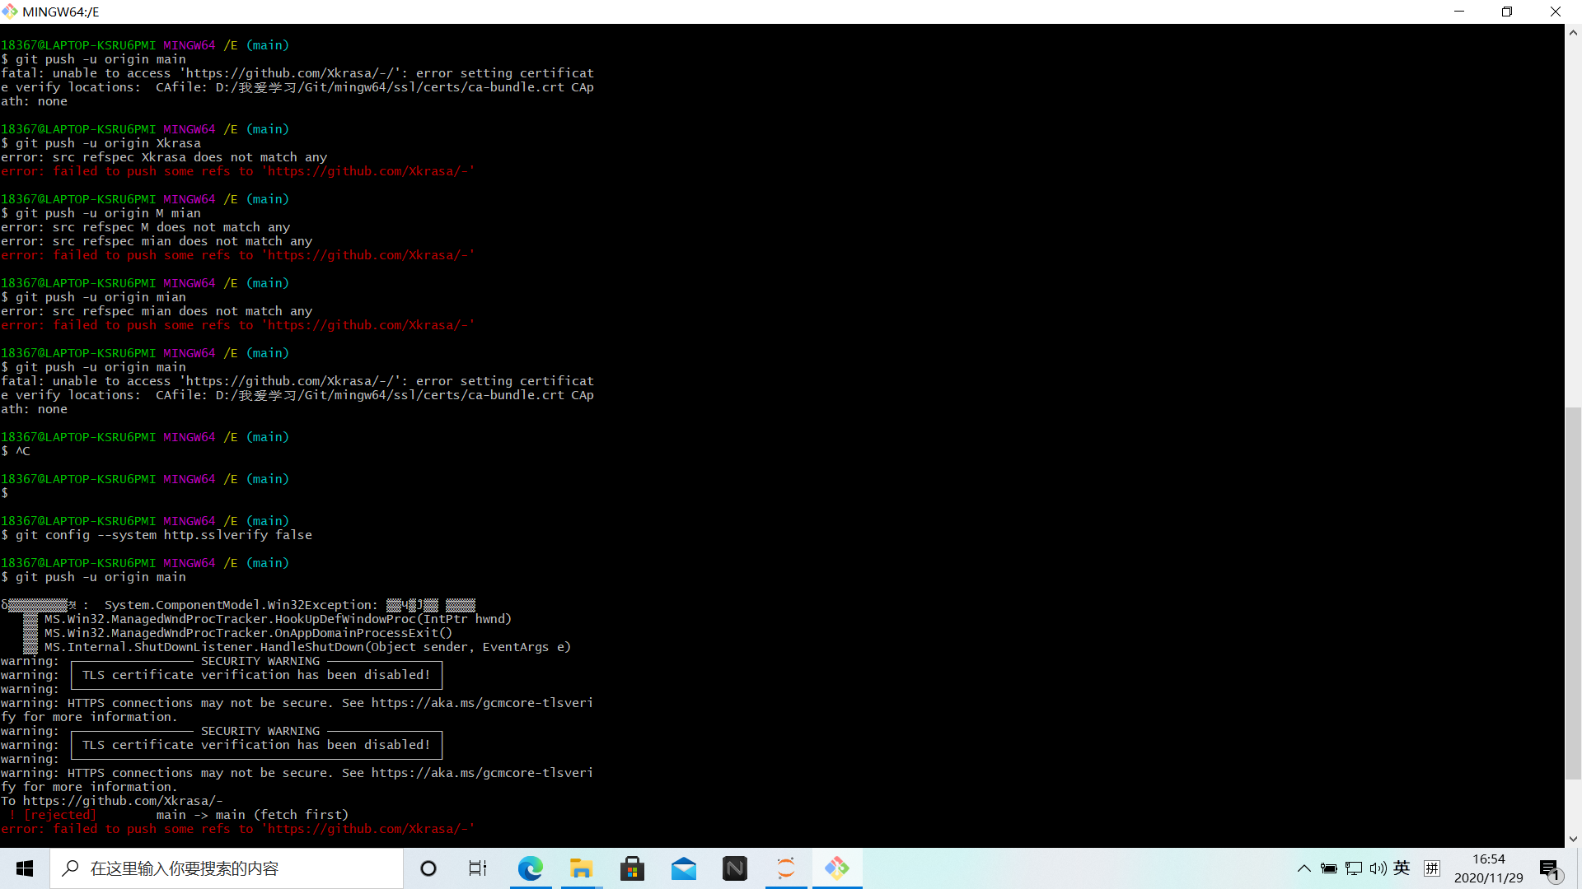Viewport: 1582px width, 889px height.
Task: Focus Git Bash via its taskbar icon
Action: coord(837,868)
